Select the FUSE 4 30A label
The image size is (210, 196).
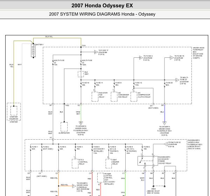coord(63,148)
